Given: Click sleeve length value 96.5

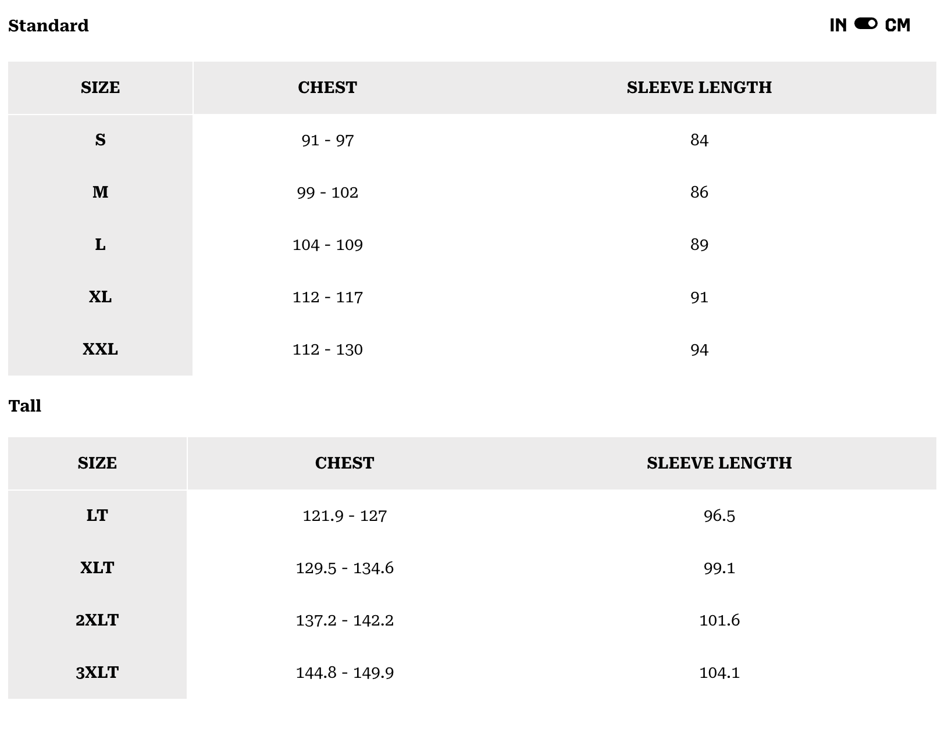Looking at the screenshot, I should (719, 516).
